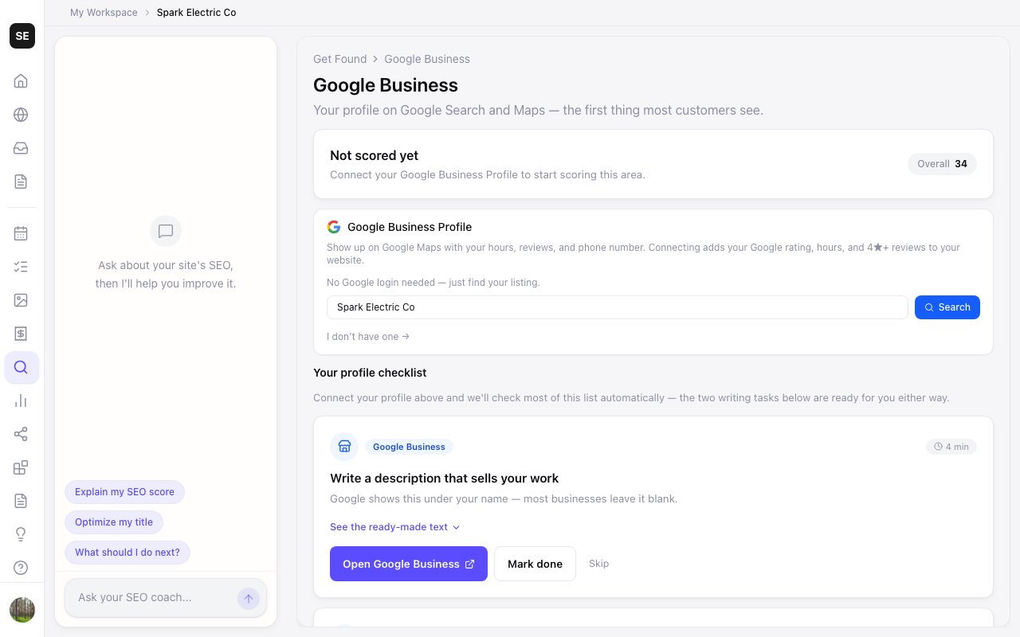This screenshot has width=1020, height=637.
Task: Click Spark Electric Co breadcrumb
Action: pyautogui.click(x=196, y=13)
